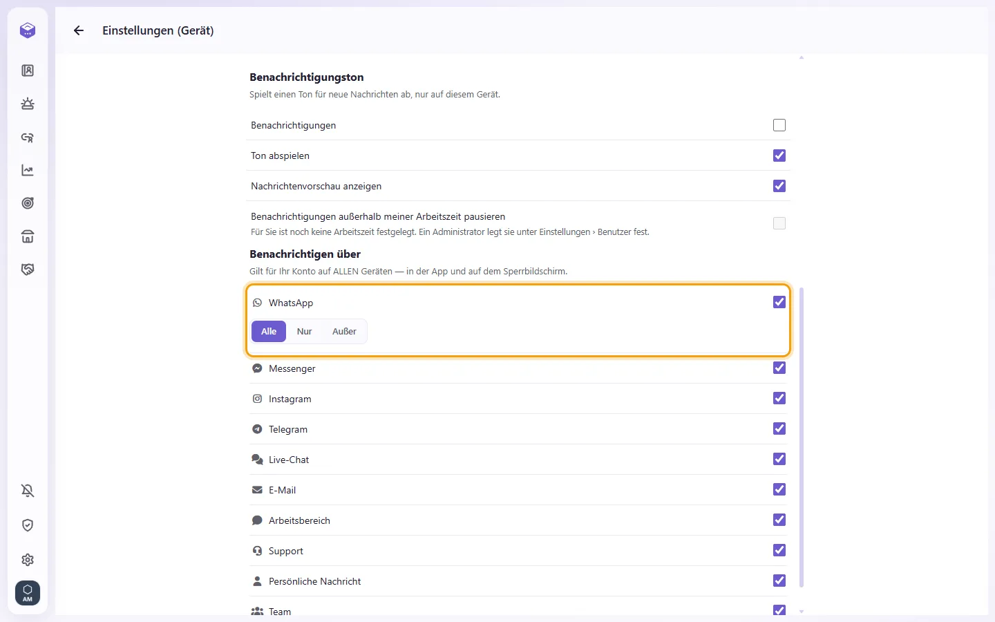Screen dimensions: 995x622
Task: Click the Support headset icon in list
Action: 257,551
